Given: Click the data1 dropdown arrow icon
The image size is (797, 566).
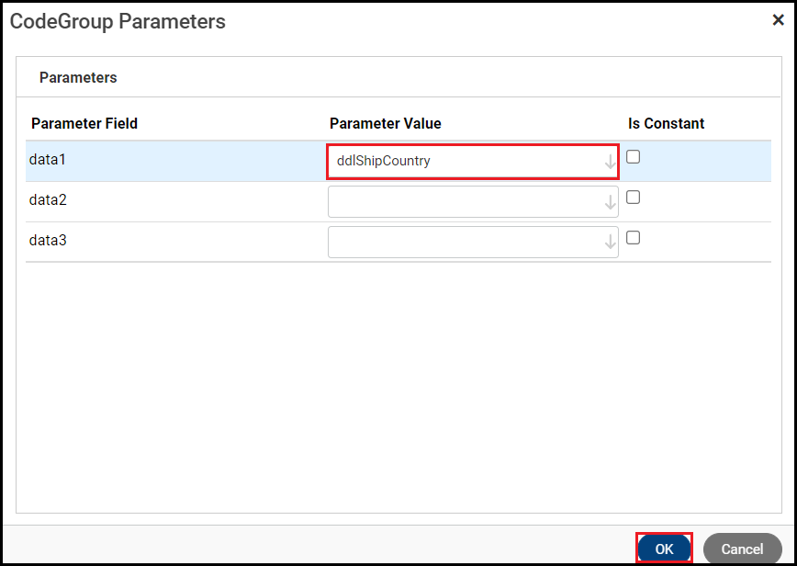Looking at the screenshot, I should [610, 163].
